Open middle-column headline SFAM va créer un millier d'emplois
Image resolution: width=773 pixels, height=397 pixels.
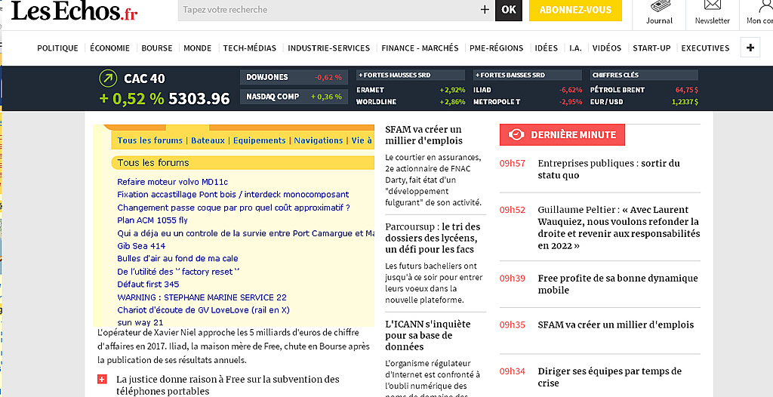click(423, 135)
